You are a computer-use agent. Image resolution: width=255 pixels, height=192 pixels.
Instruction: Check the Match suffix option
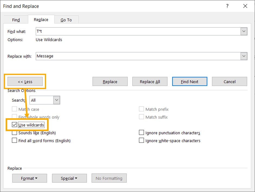pyautogui.click(x=141, y=117)
